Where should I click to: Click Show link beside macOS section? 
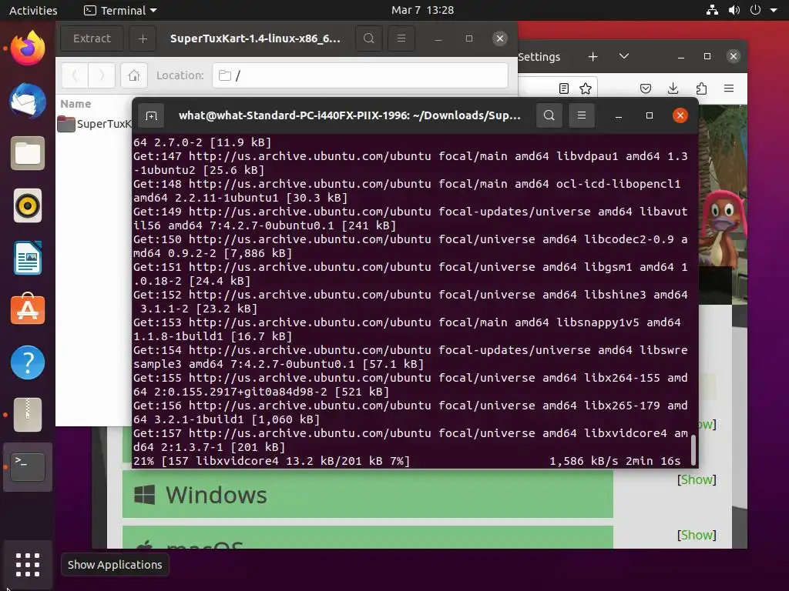(x=697, y=536)
